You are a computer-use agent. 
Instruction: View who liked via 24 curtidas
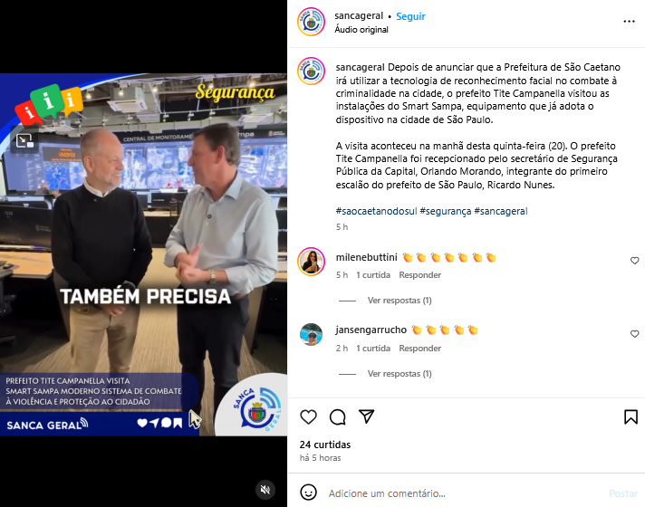click(x=325, y=445)
